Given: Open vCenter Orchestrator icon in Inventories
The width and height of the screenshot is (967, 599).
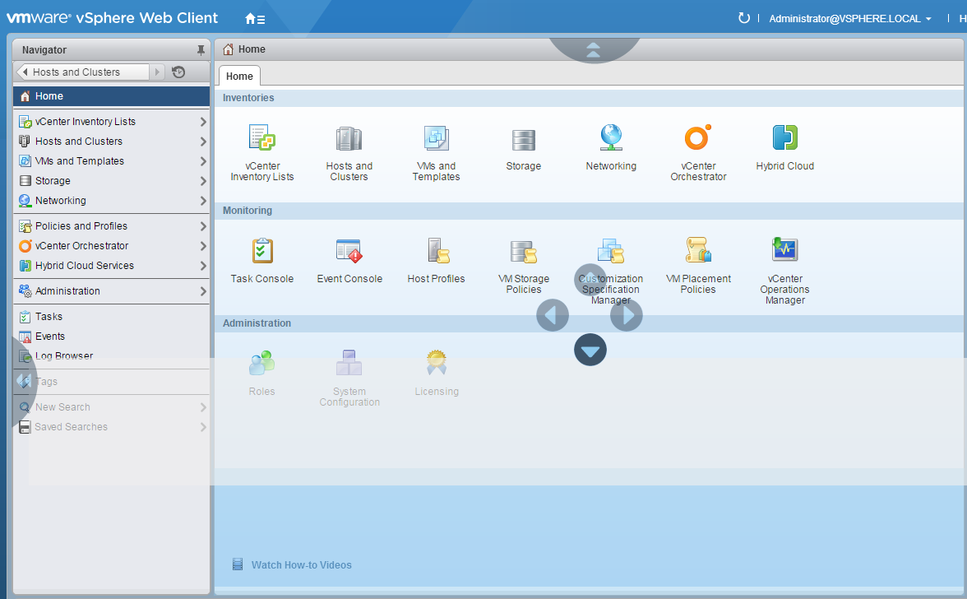Looking at the screenshot, I should tap(697, 138).
